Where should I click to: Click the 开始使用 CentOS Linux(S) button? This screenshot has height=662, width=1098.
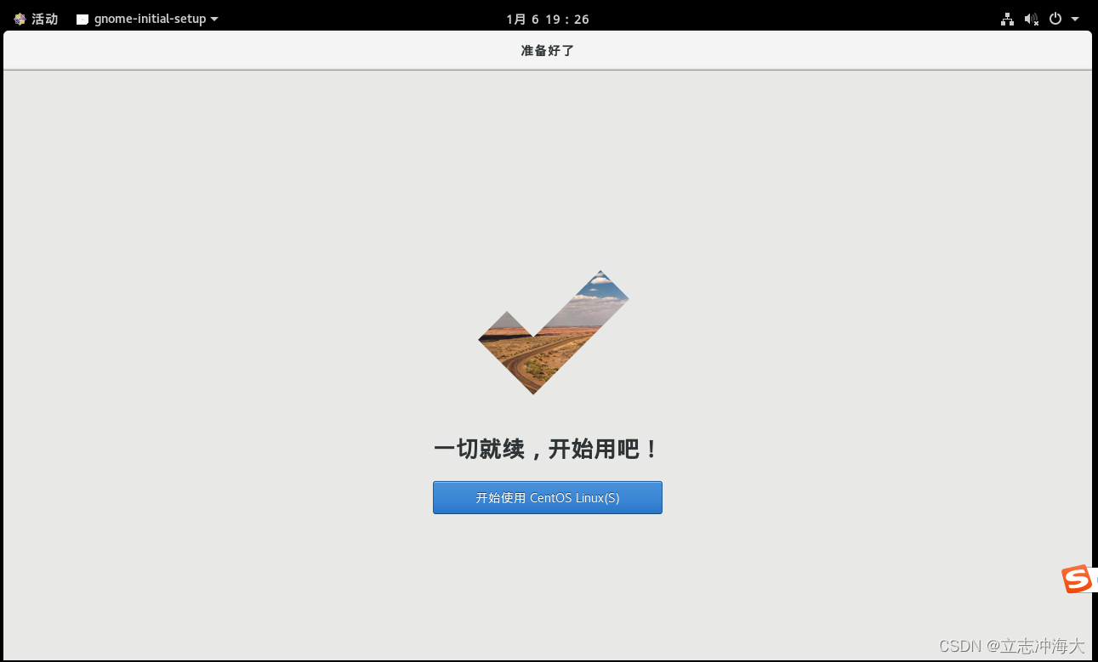547,498
